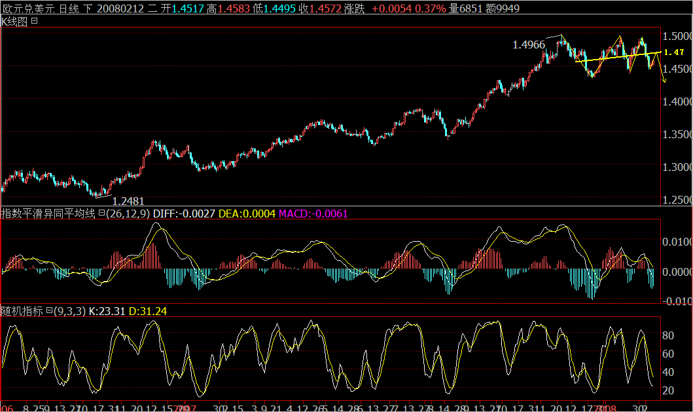Click the yellow DEA:0.0004 readout
The width and height of the screenshot is (693, 412).
[x=247, y=214]
